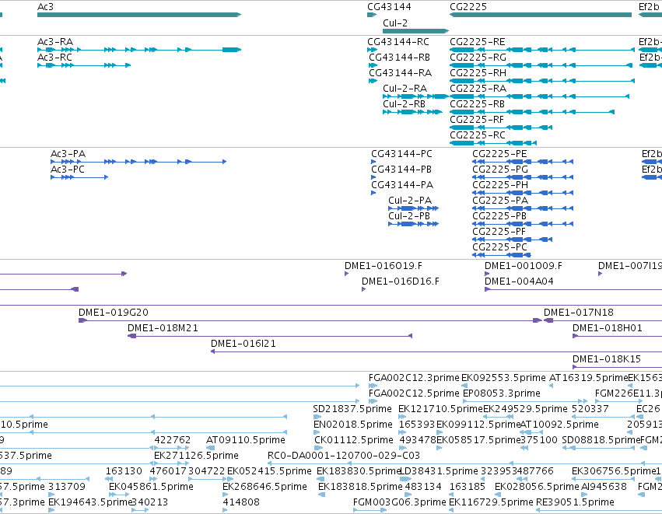Select EST AT09110.5prime
This screenshot has height=514, width=662.
point(245,441)
